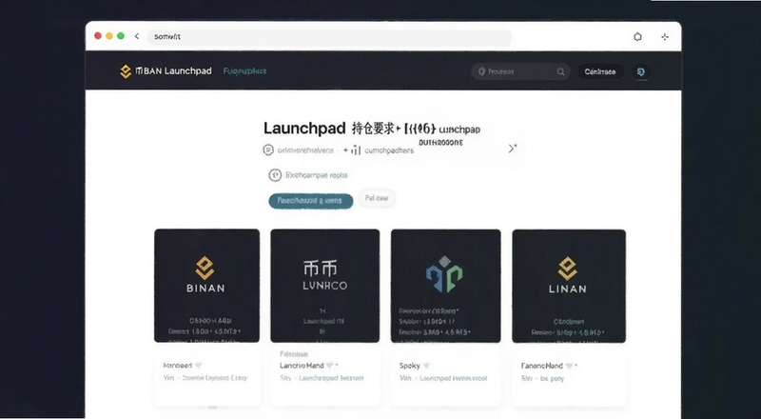Screen dimensions: 761x419
Task: Click the round teal icon in header
Action: click(641, 72)
